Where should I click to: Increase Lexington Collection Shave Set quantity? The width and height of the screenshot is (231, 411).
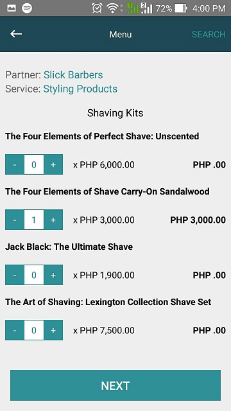[x=53, y=330]
